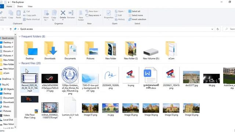Click the Delete icon in the ribbon
The width and height of the screenshot is (235, 132).
63,13
